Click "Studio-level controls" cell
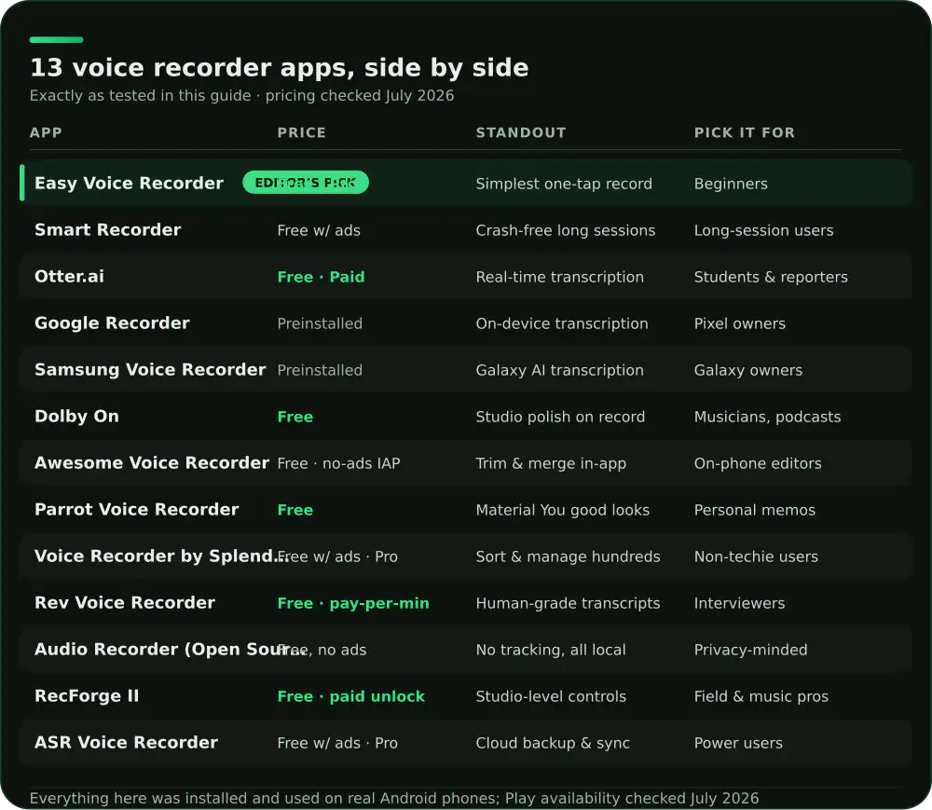Screen dimensions: 932x810 click(x=551, y=696)
